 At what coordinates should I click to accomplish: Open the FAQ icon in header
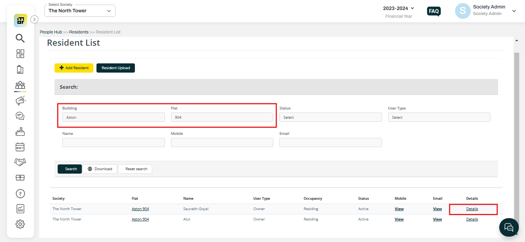point(434,11)
